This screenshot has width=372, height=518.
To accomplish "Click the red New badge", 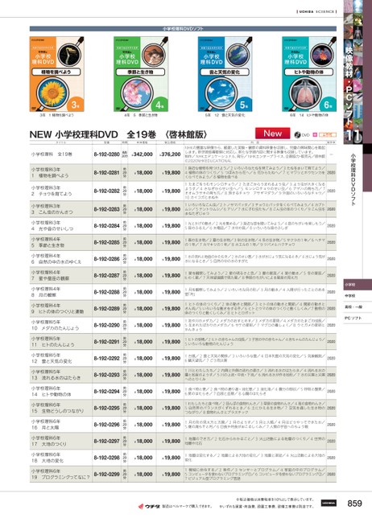I will (272, 134).
